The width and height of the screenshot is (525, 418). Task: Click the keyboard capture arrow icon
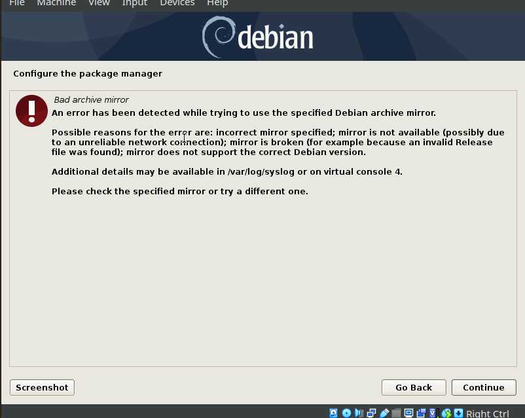coord(459,413)
